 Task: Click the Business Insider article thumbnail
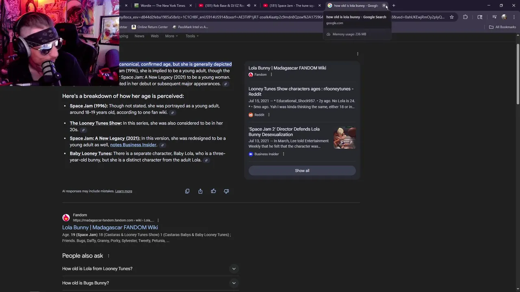click(344, 138)
